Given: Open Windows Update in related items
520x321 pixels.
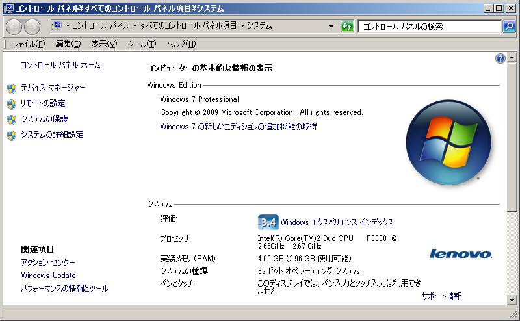Looking at the screenshot, I should (x=48, y=276).
